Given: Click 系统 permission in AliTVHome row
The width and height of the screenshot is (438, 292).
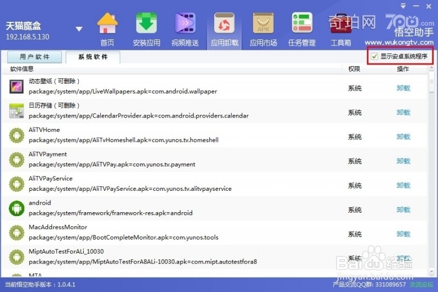Looking at the screenshot, I should coord(355,137).
